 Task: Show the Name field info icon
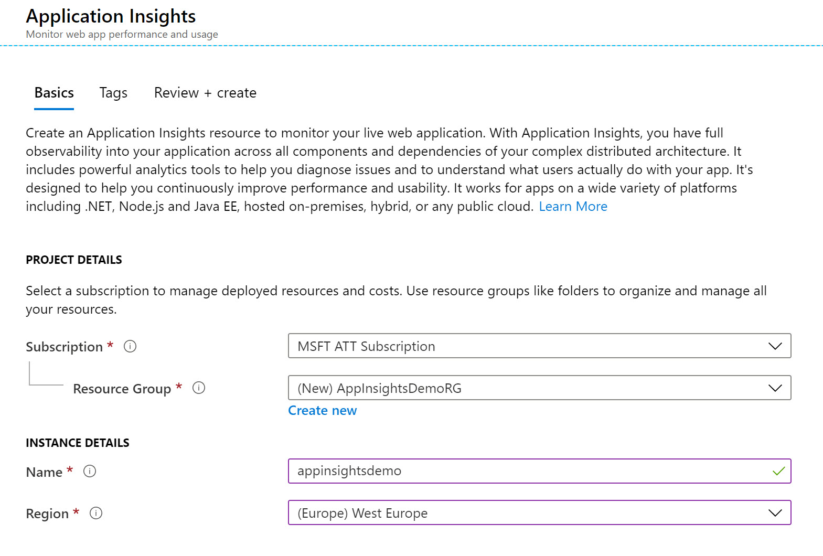(x=90, y=471)
